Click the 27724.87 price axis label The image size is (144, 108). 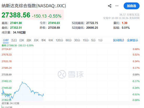(x=7, y=49)
